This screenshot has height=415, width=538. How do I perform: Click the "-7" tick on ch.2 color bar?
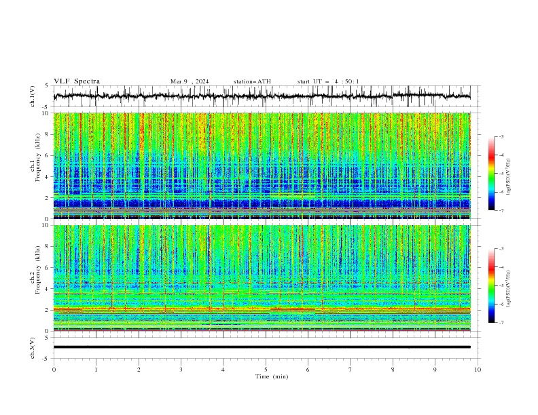click(x=501, y=323)
